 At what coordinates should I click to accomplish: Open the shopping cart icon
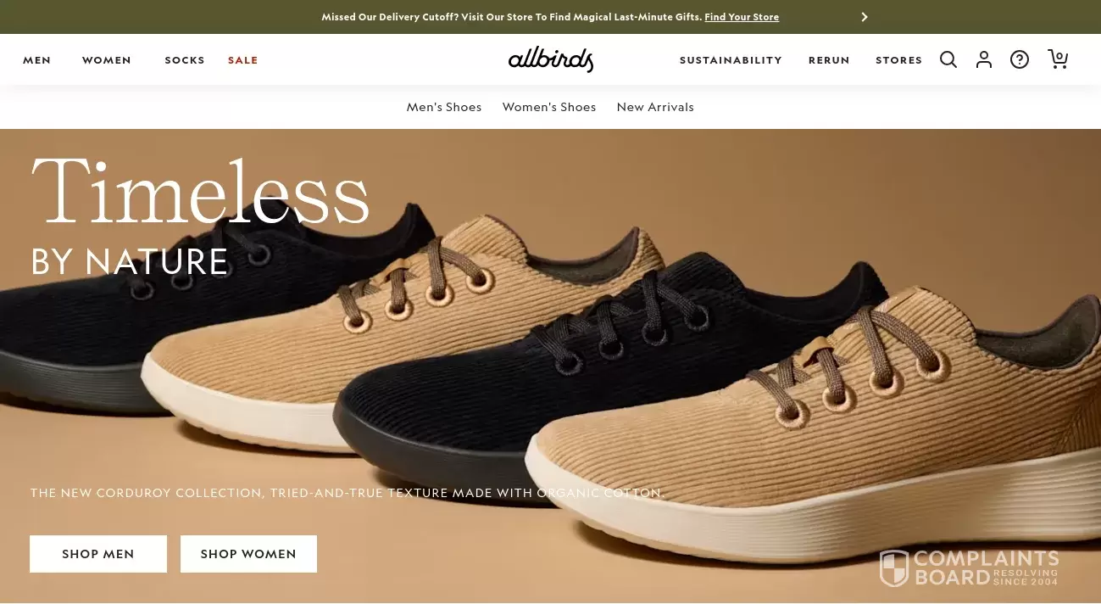point(1058,59)
